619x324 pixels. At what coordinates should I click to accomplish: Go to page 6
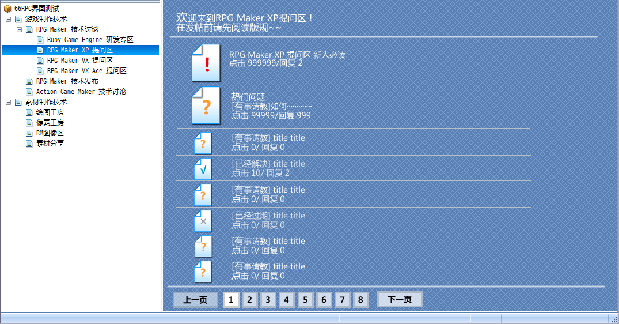click(324, 300)
